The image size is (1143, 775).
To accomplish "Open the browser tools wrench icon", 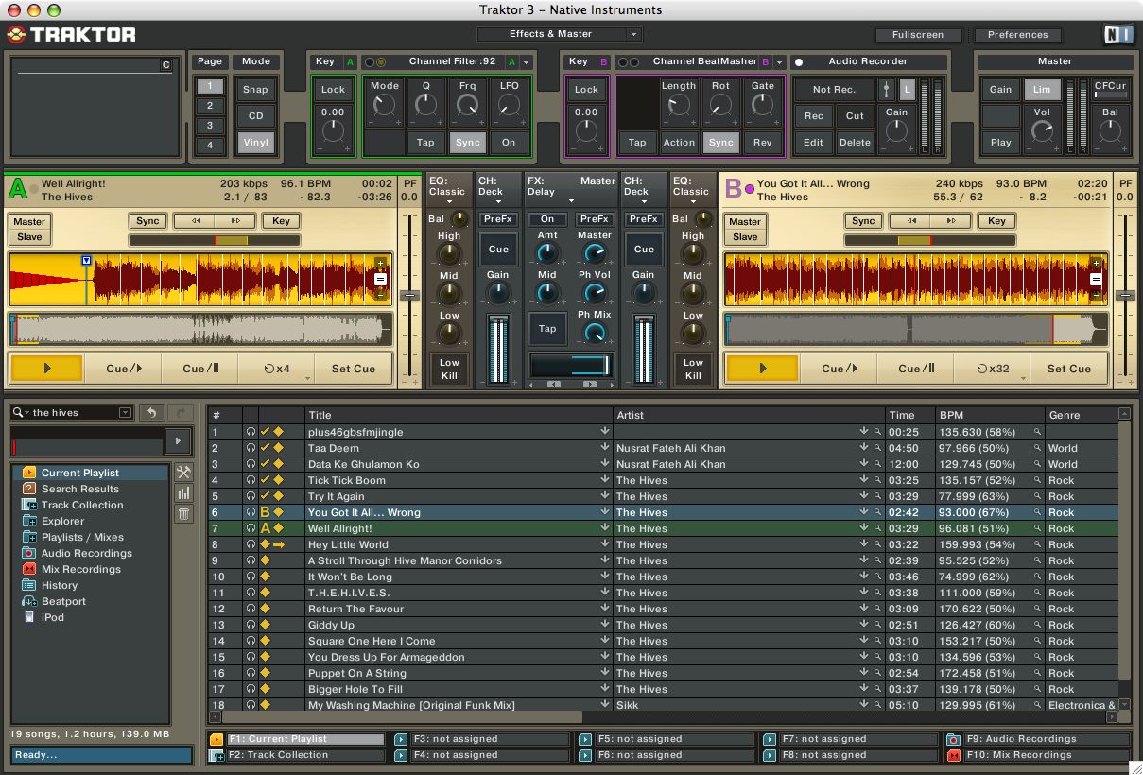I will [184, 473].
